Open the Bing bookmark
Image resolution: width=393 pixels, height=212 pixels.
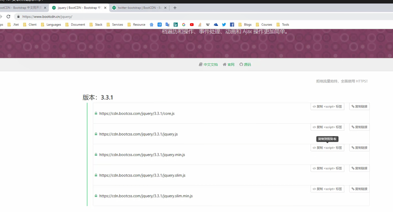176,25
